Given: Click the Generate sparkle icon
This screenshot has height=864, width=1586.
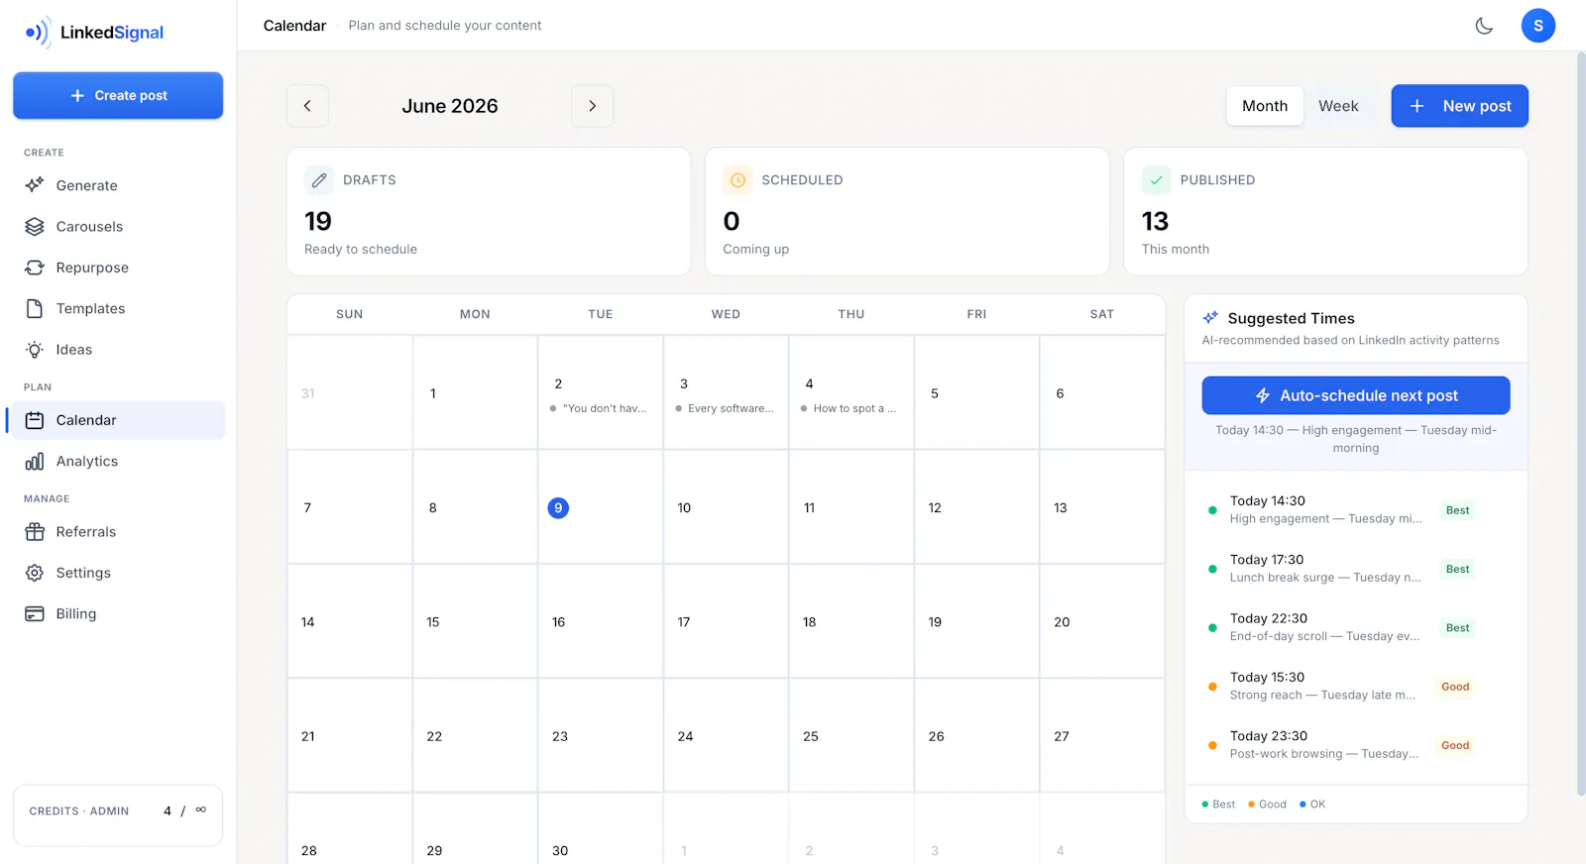Looking at the screenshot, I should (35, 185).
